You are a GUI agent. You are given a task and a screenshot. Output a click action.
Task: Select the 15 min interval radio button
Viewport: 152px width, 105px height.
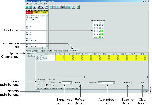tap(49, 82)
